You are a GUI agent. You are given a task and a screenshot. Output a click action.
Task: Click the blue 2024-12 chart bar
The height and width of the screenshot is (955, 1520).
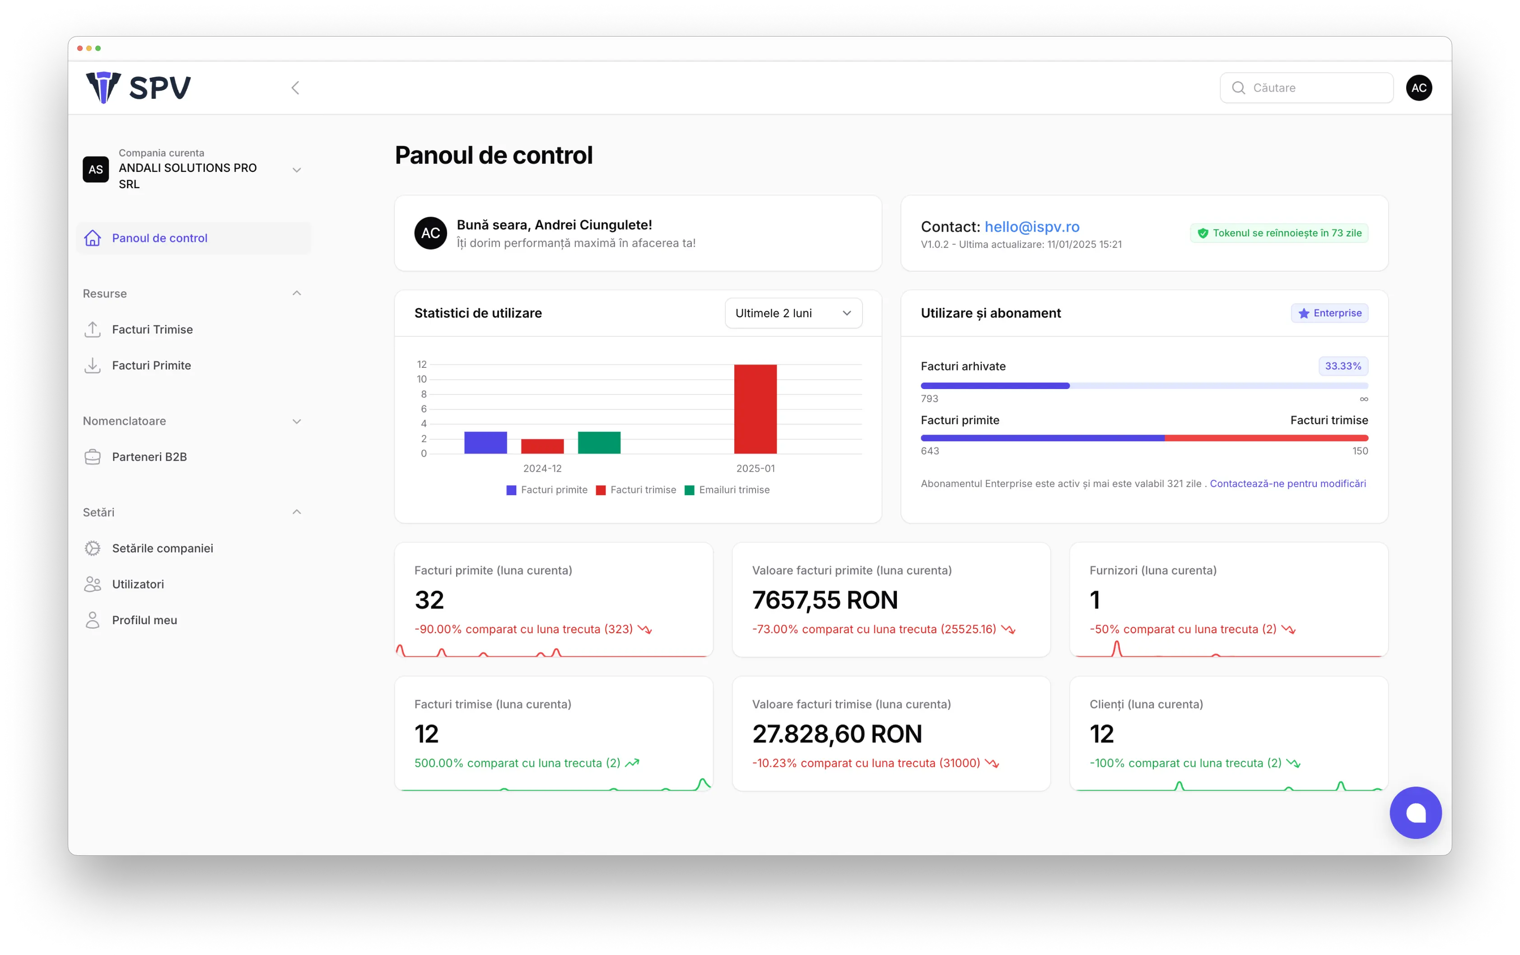pyautogui.click(x=485, y=442)
